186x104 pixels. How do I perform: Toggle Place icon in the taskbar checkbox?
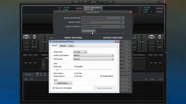coord(53,88)
